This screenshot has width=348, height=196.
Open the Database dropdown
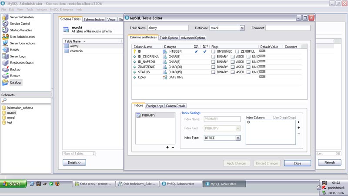pos(242,28)
